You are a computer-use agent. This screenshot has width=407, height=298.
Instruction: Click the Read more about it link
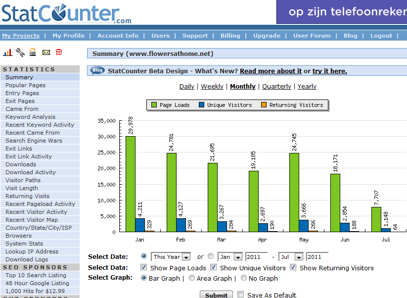pyautogui.click(x=271, y=71)
